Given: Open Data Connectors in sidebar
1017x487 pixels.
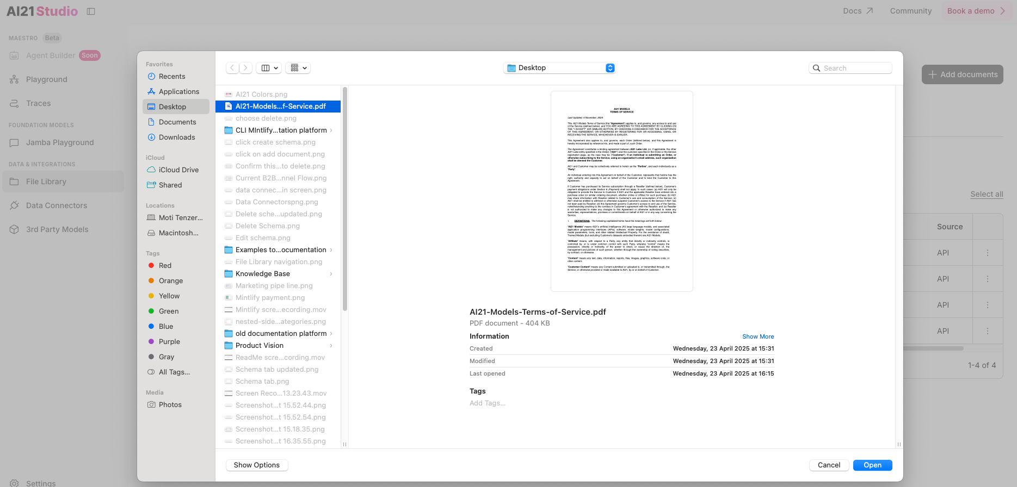Looking at the screenshot, I should 63,205.
